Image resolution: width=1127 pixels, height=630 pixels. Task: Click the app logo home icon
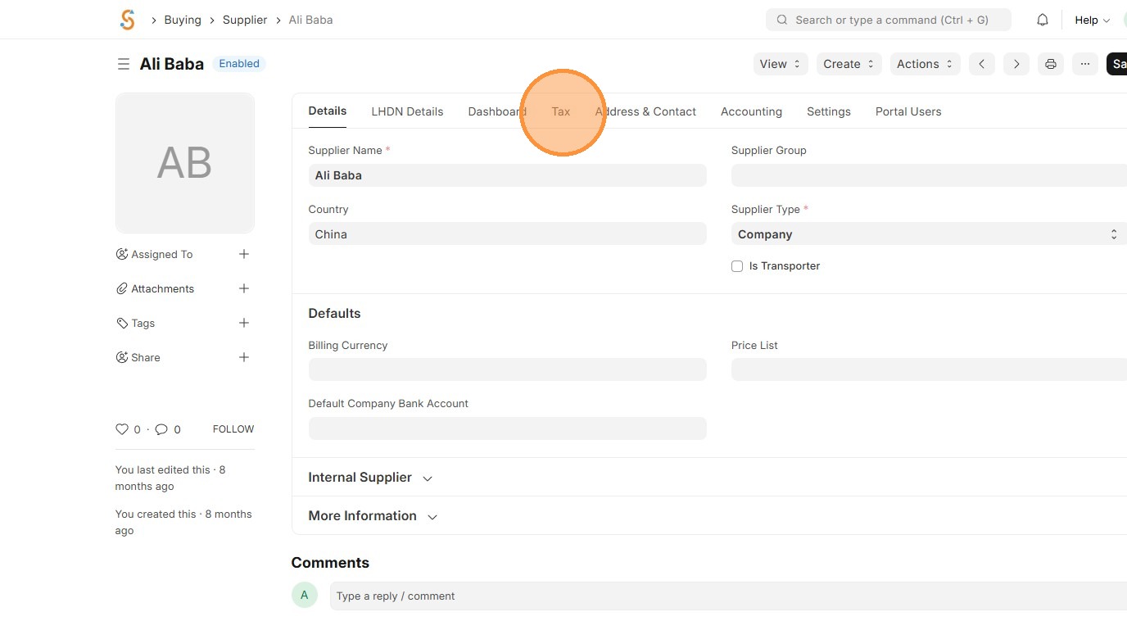127,20
